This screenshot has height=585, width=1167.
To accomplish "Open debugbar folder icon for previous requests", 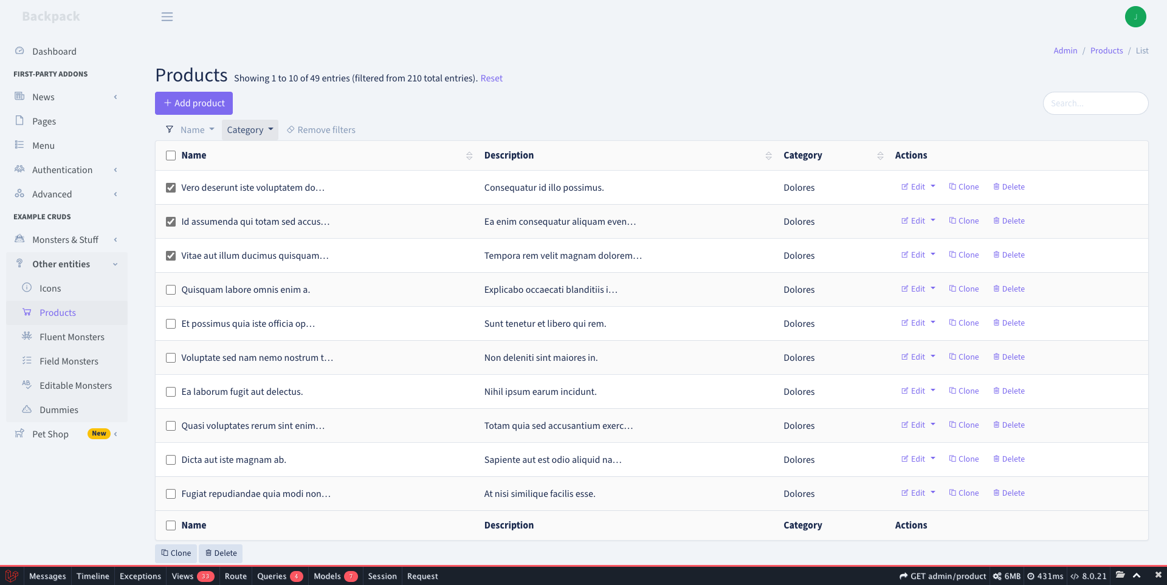I will click(1120, 575).
